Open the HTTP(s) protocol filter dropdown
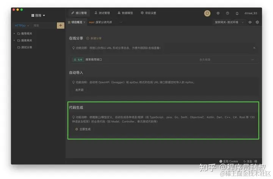 22,25
